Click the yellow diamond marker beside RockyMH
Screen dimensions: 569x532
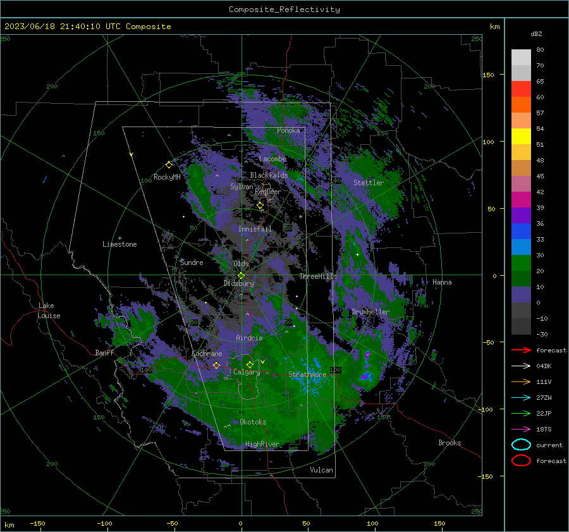coord(169,165)
